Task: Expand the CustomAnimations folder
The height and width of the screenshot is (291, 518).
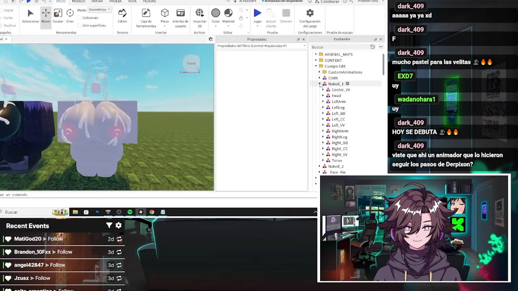Action: (320, 72)
